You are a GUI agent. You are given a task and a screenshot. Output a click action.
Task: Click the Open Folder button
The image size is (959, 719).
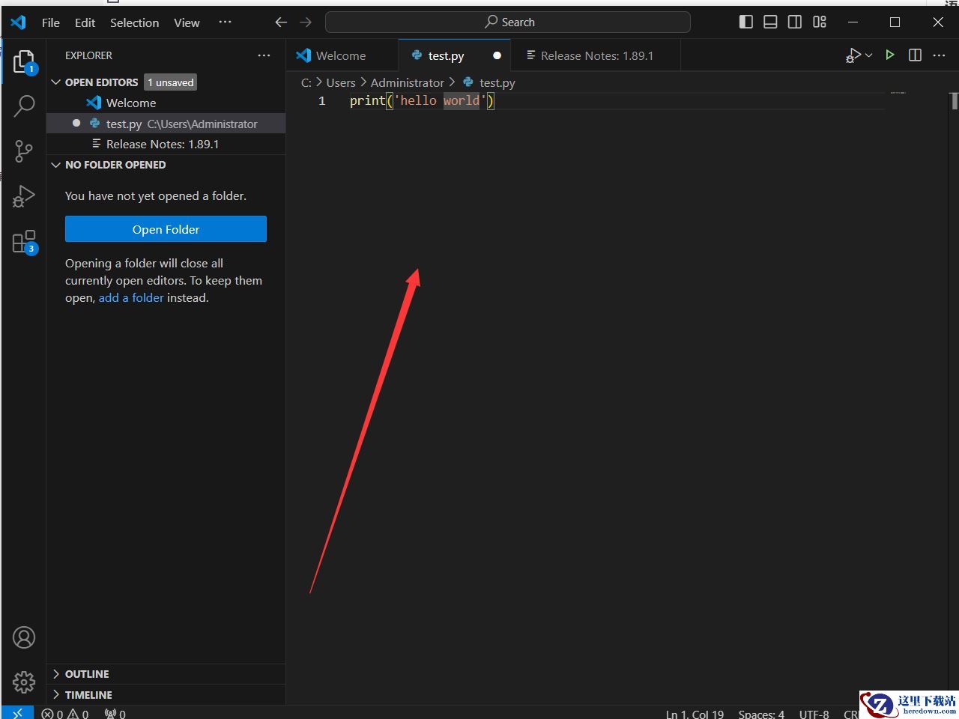coord(166,229)
